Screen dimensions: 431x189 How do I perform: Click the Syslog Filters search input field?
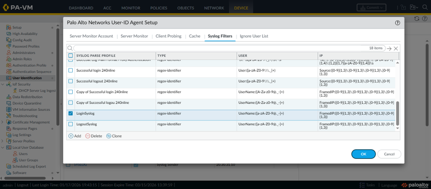pyautogui.click(x=229, y=48)
